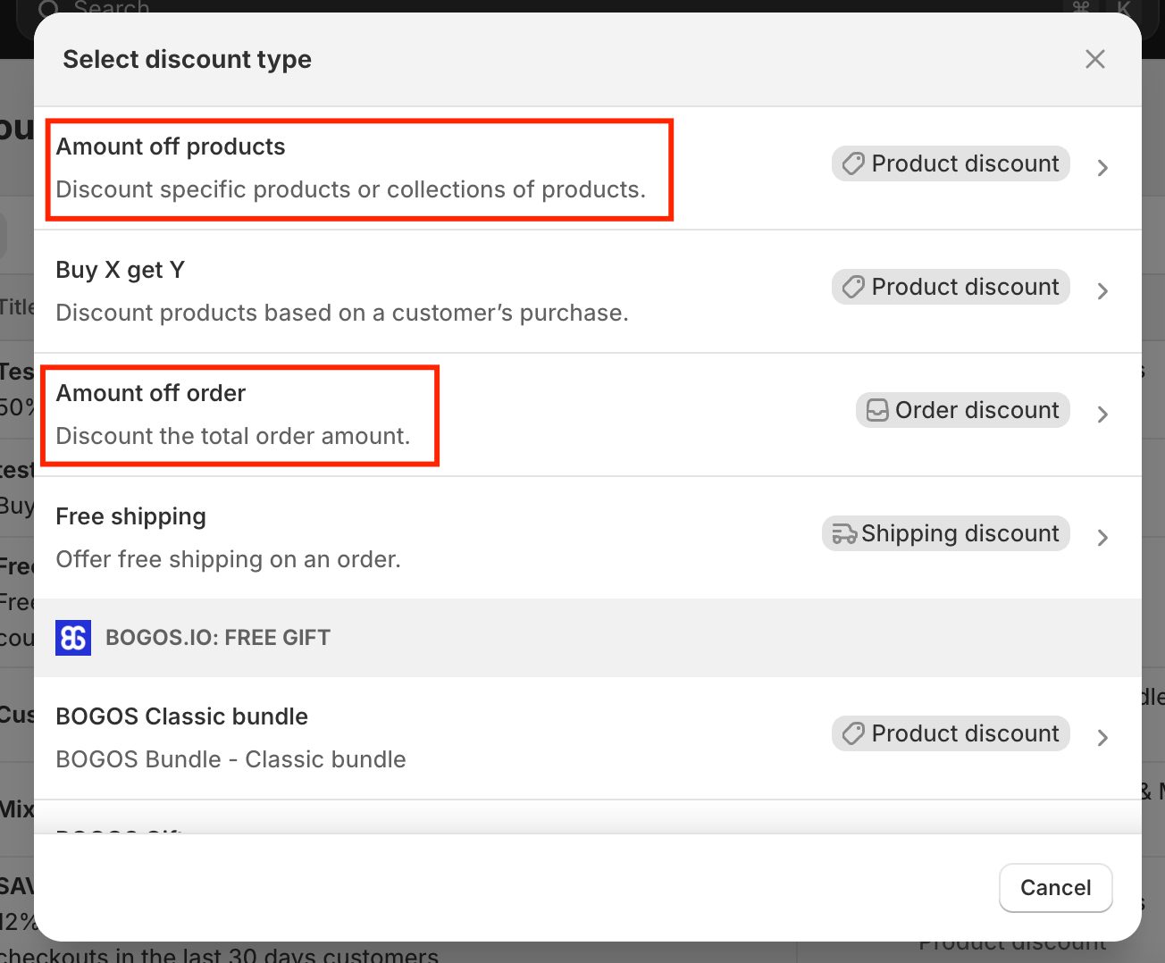
Task: Open chevron arrow for Buy X get Y
Action: tap(1102, 290)
